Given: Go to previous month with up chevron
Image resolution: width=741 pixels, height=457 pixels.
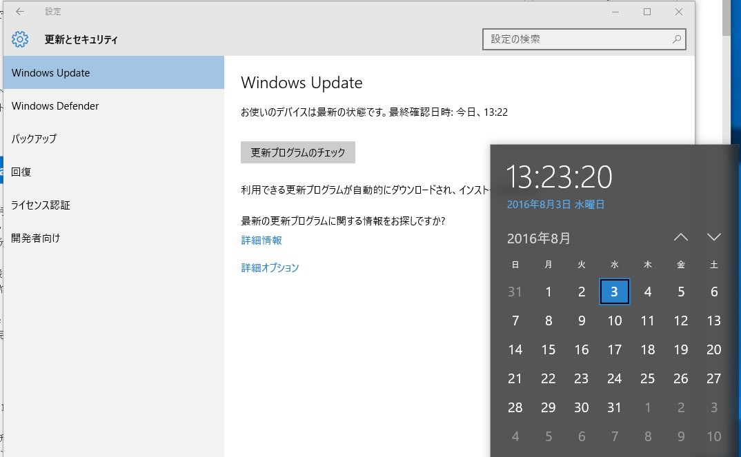Looking at the screenshot, I should point(680,237).
